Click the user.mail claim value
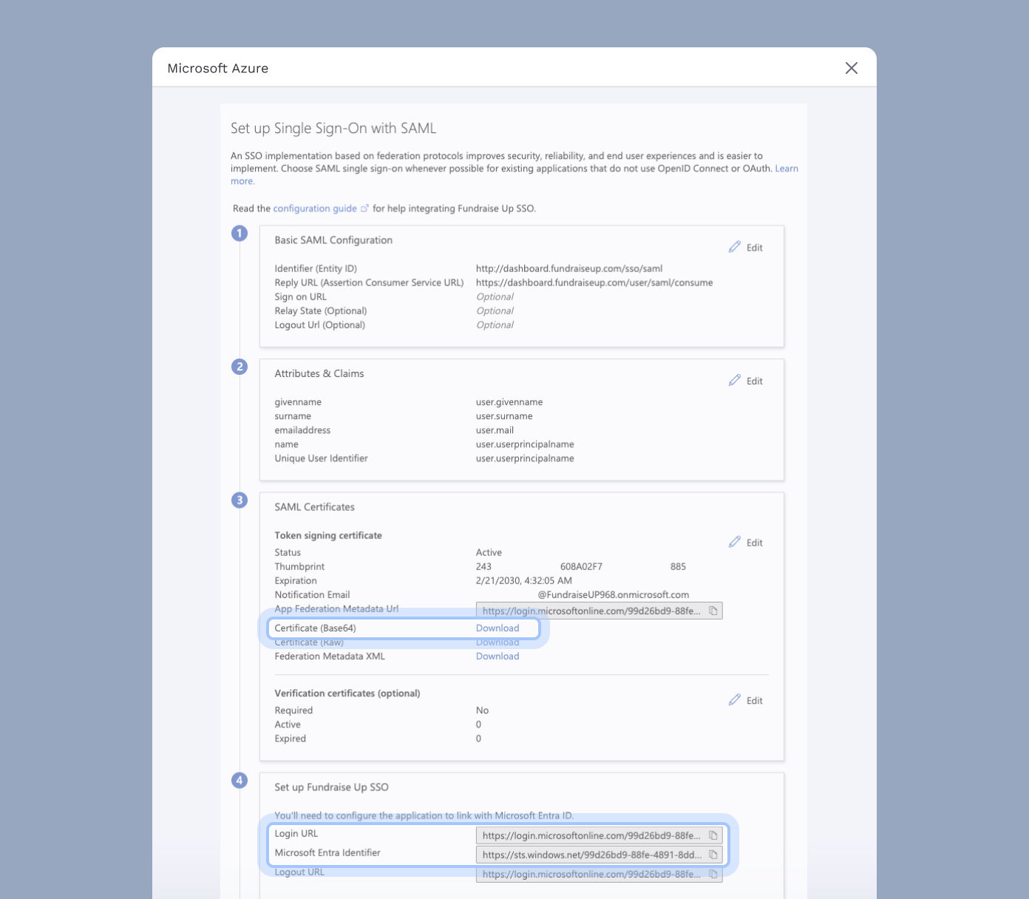Image resolution: width=1029 pixels, height=899 pixels. pyautogui.click(x=495, y=430)
